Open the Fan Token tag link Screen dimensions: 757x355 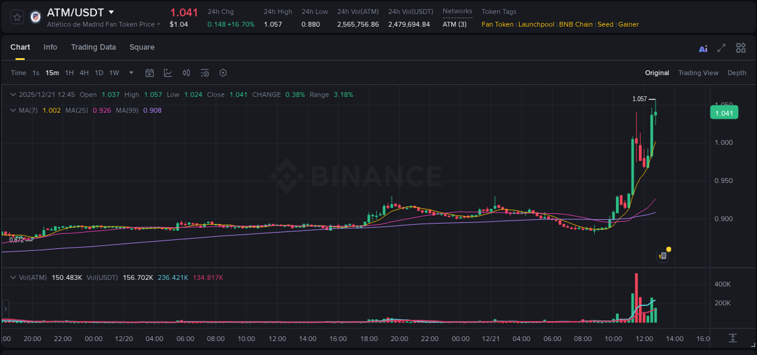(497, 24)
